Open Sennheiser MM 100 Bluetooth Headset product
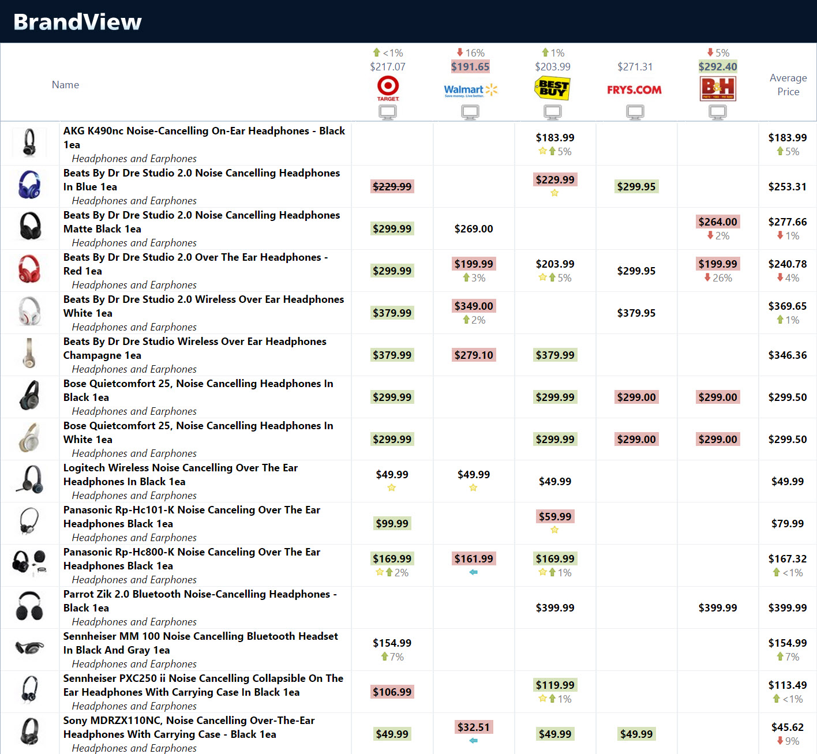Screen dimensions: 817x754 (x=200, y=643)
